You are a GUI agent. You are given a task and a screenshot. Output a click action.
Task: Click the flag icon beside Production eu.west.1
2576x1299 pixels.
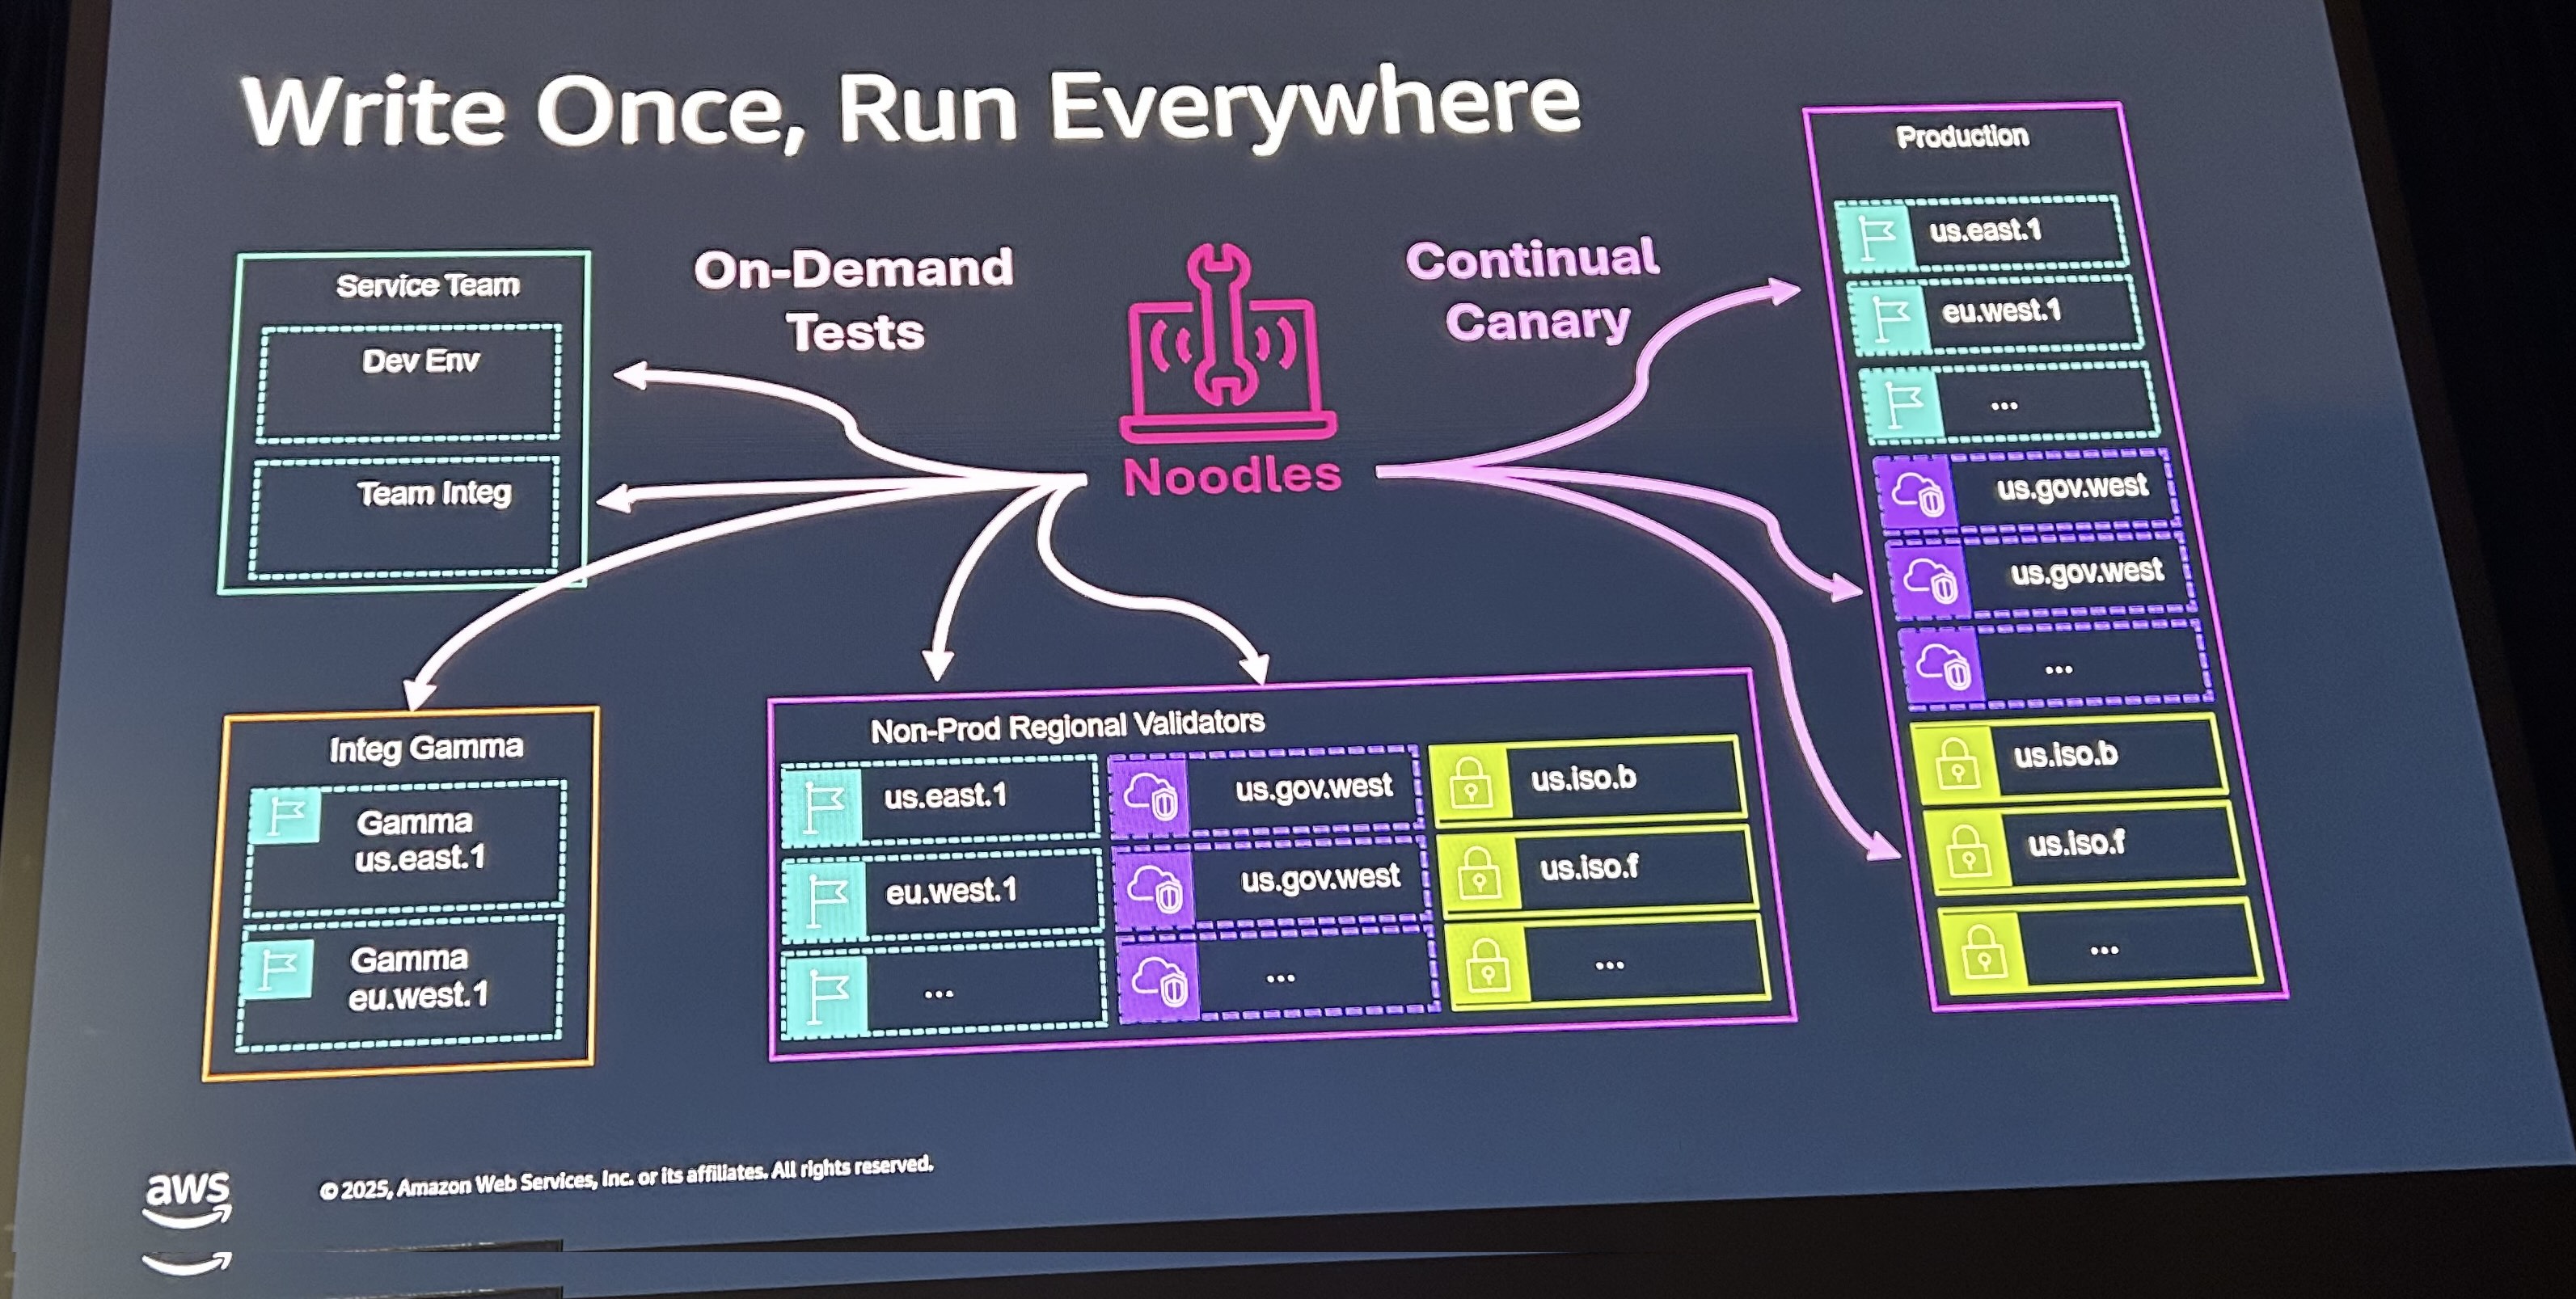[1888, 319]
